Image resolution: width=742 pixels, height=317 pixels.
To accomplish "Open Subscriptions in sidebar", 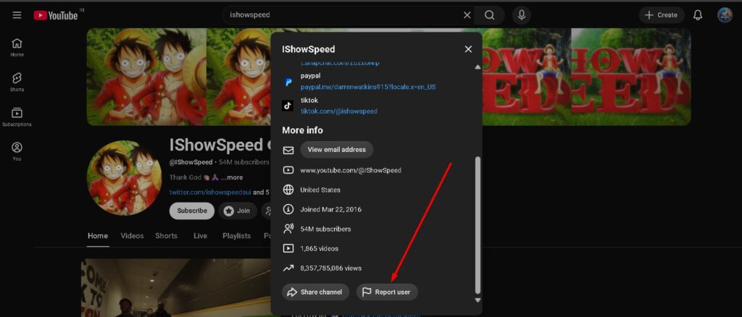I will (17, 118).
